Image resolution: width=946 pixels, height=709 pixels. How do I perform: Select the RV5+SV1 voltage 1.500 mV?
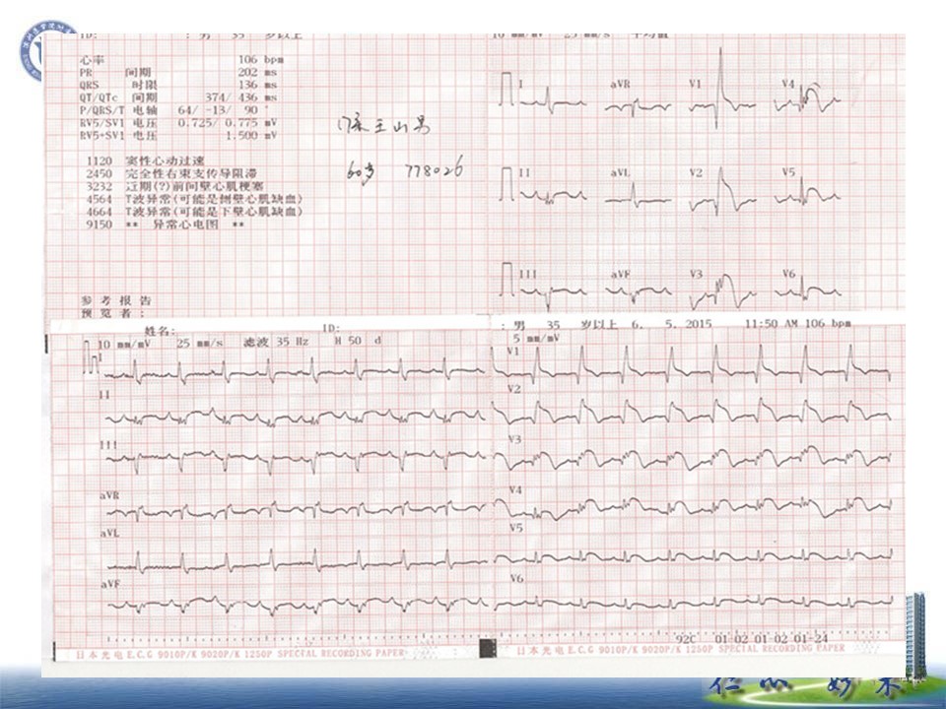point(251,135)
